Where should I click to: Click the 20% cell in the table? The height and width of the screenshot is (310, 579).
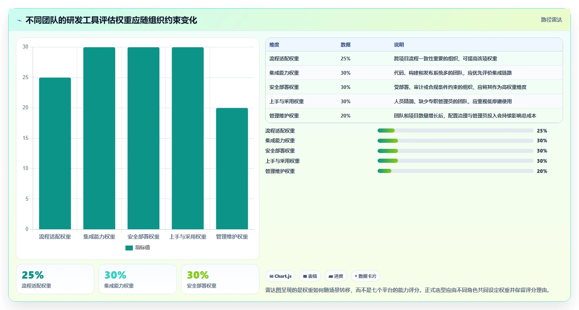pos(345,116)
